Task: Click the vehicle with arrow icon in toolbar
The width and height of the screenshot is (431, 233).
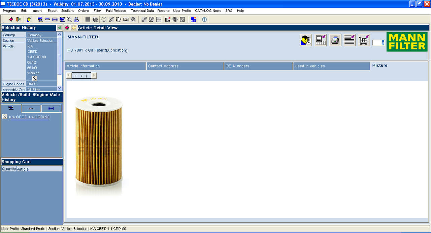Action: (x=62, y=19)
